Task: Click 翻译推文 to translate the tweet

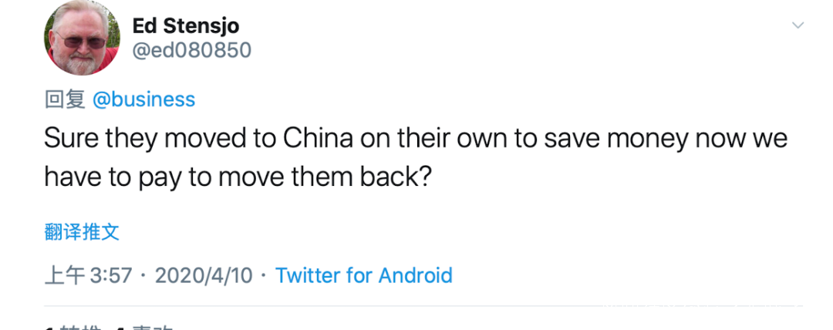Action: pos(82,231)
